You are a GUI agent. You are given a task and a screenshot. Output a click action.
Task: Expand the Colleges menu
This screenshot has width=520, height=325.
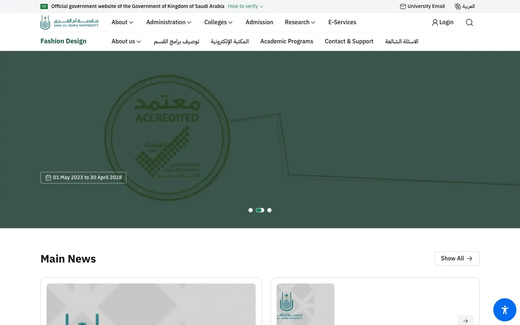[218, 22]
